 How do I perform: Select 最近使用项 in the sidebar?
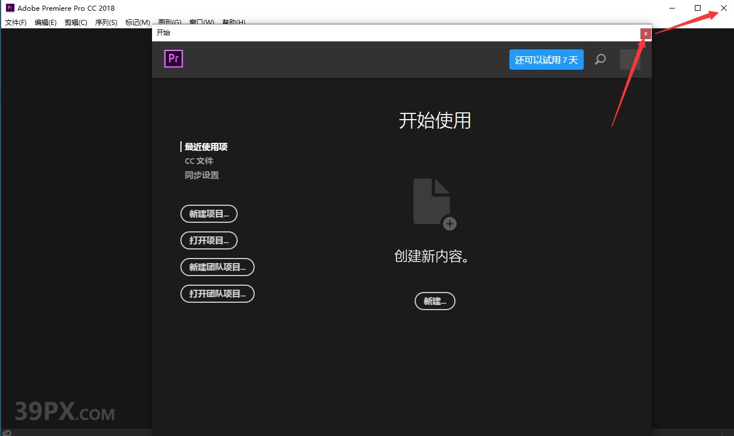[205, 146]
